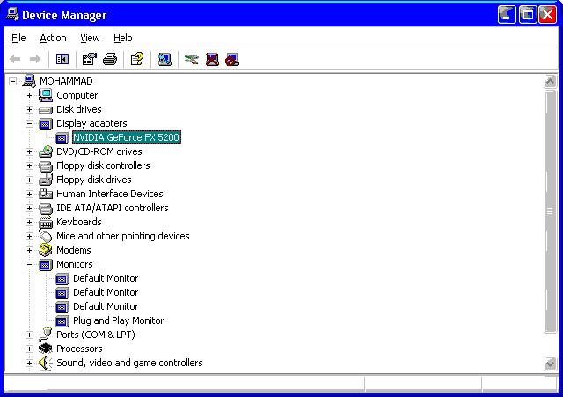
Task: Expand Ports (COM & LPT) node
Action: (x=29, y=335)
